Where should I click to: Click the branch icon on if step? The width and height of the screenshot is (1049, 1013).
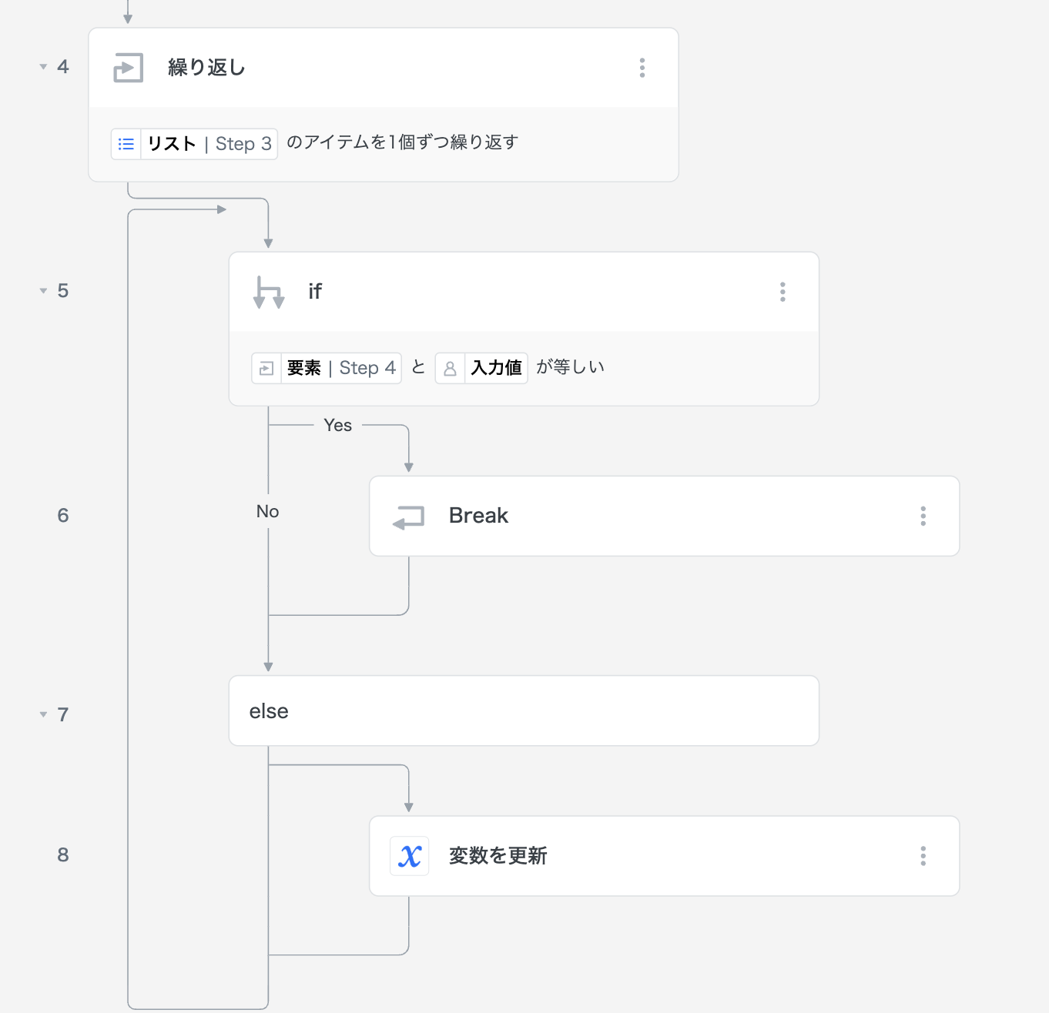269,293
